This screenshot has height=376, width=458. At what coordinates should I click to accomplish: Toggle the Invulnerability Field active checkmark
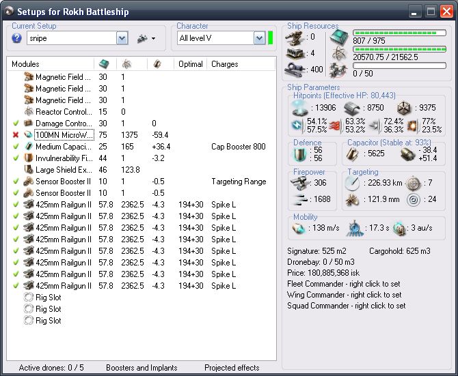click(x=15, y=158)
